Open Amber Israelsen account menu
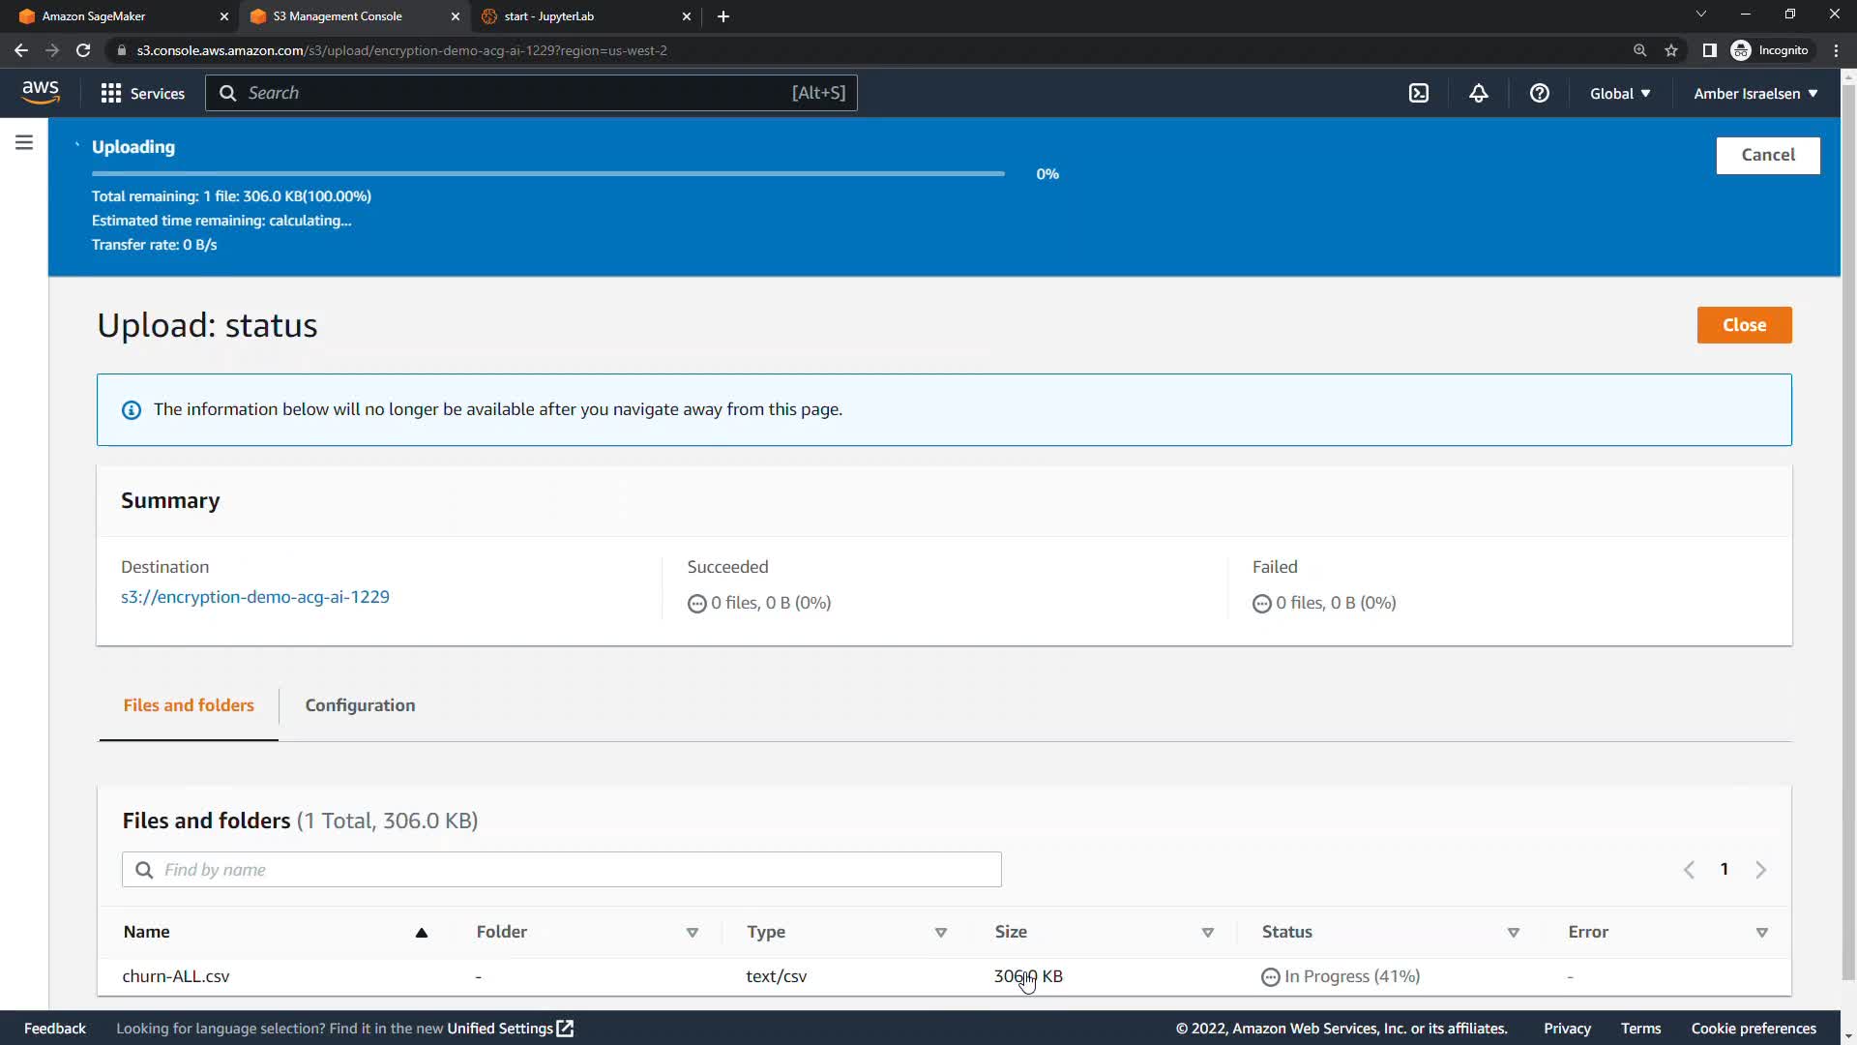This screenshot has width=1857, height=1045. click(x=1755, y=93)
